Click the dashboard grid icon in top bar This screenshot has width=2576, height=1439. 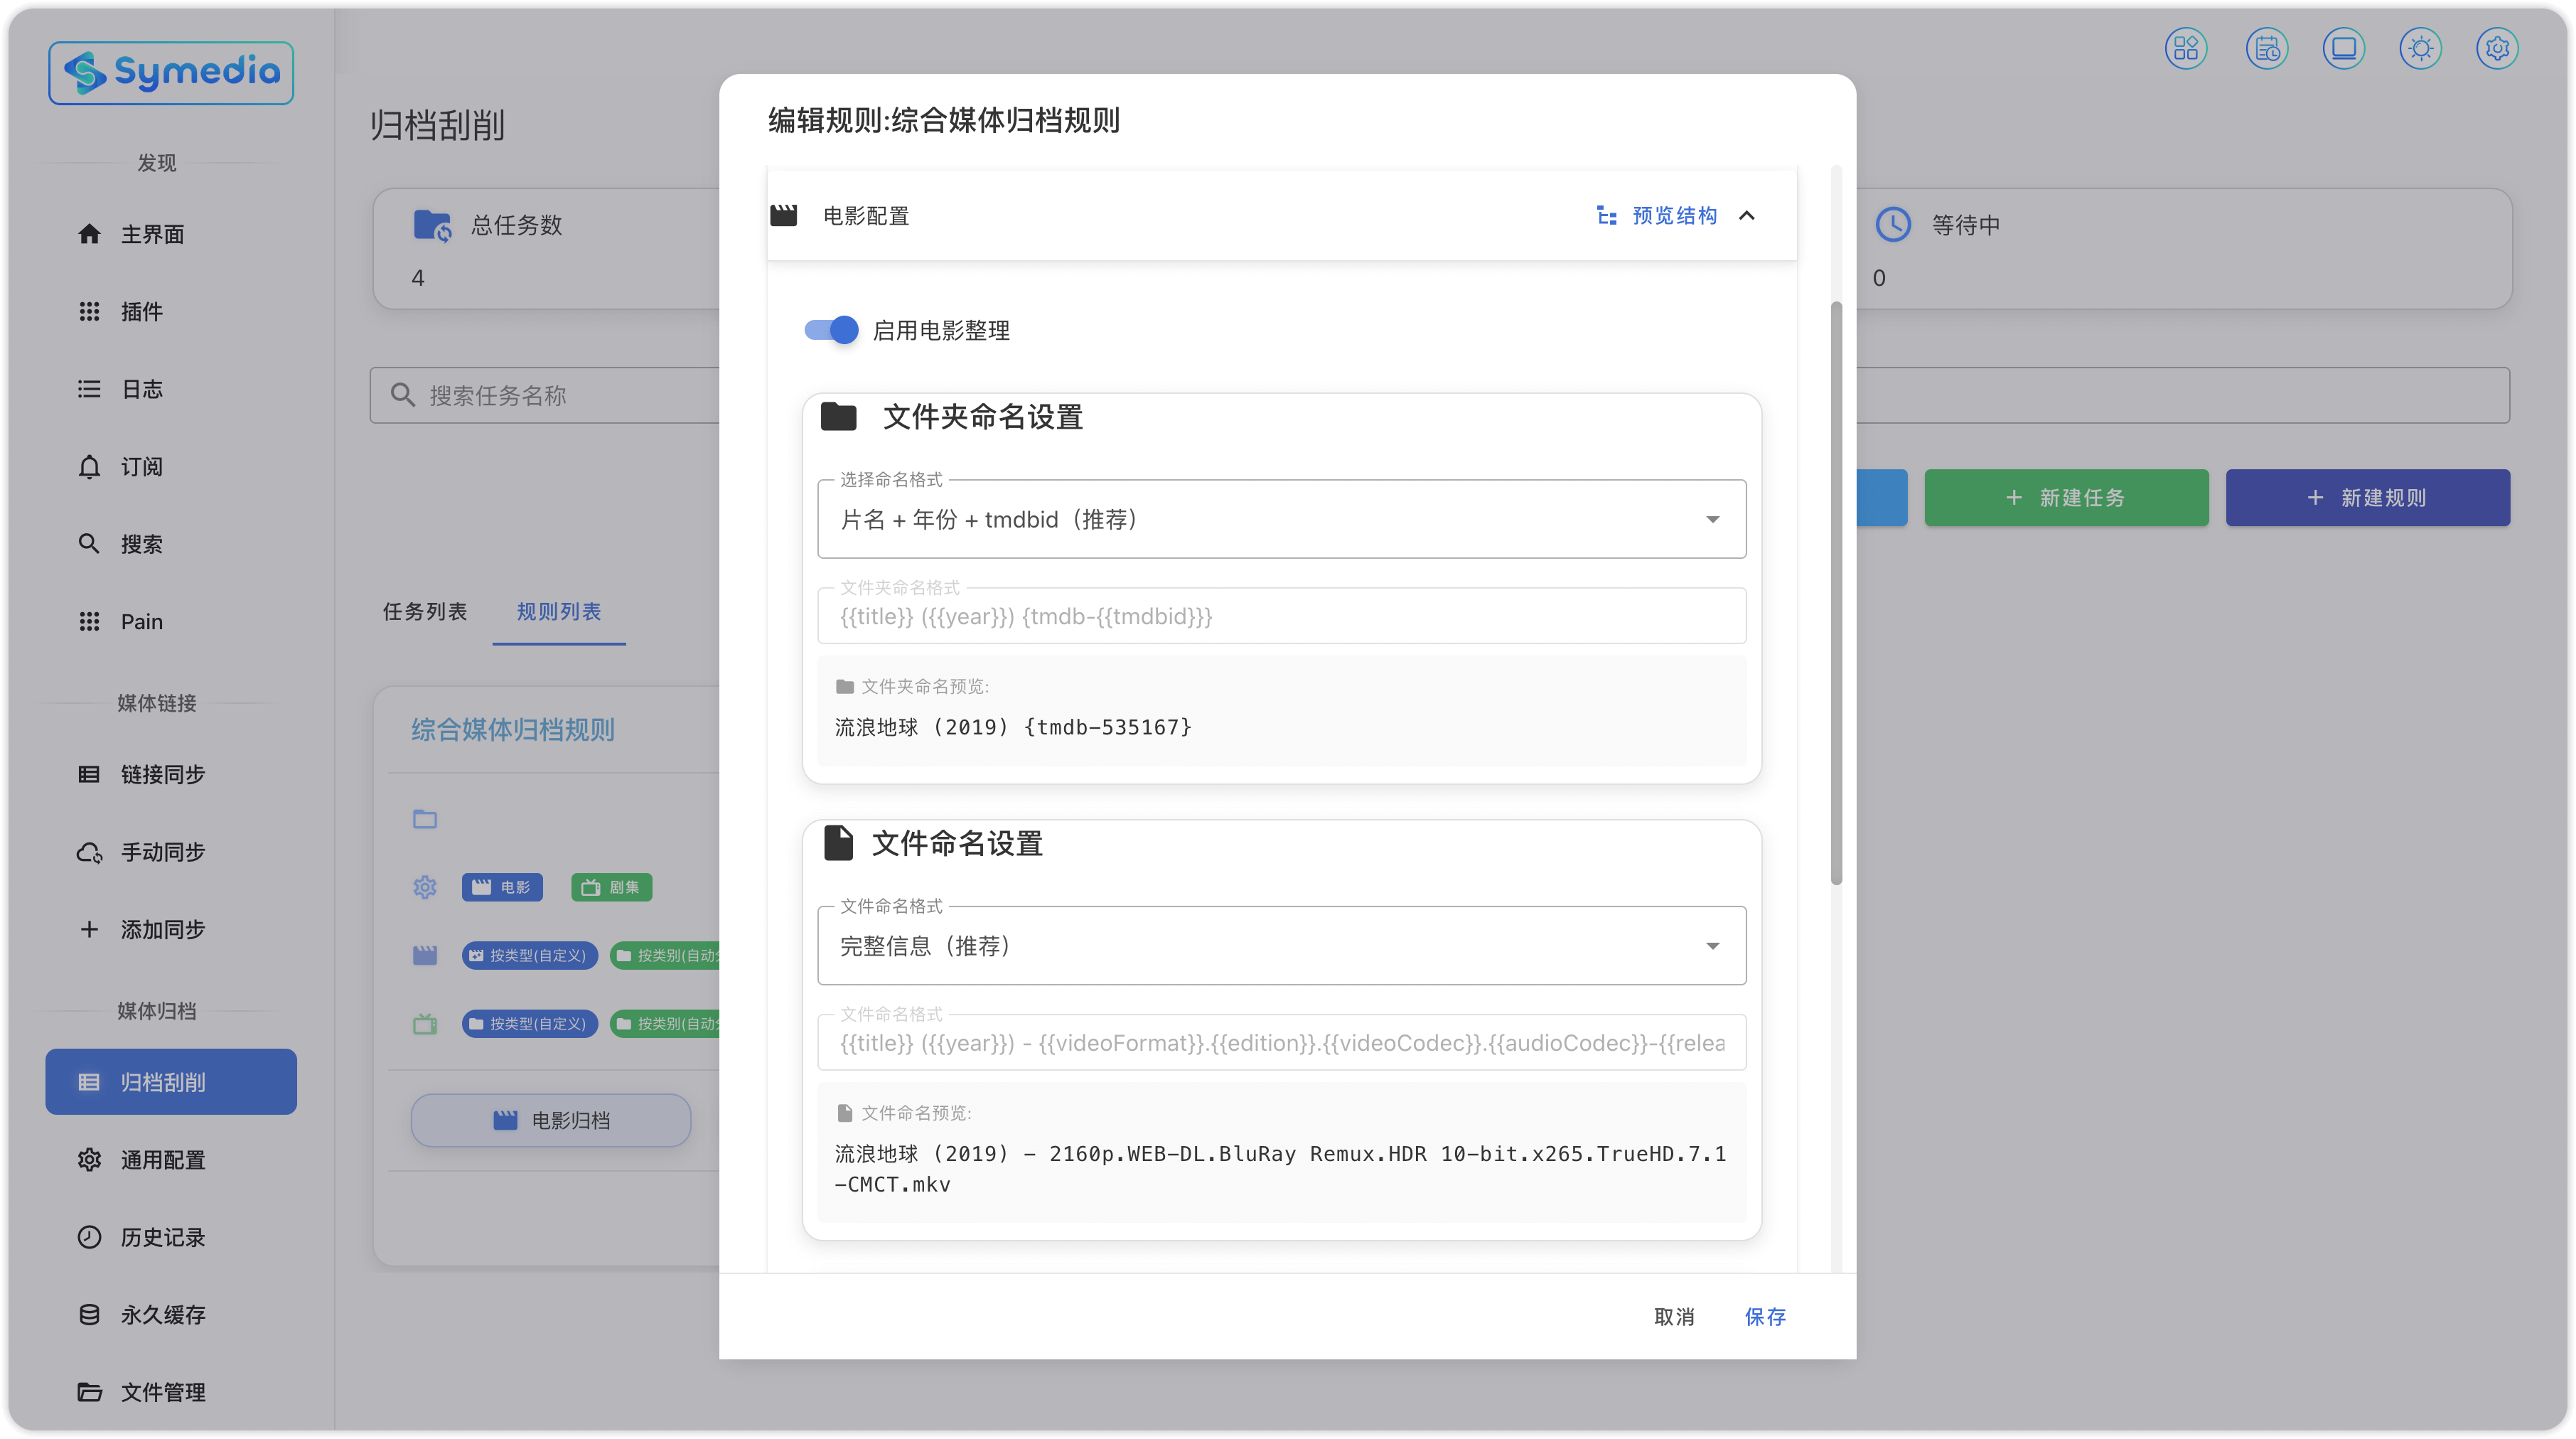click(x=2186, y=48)
